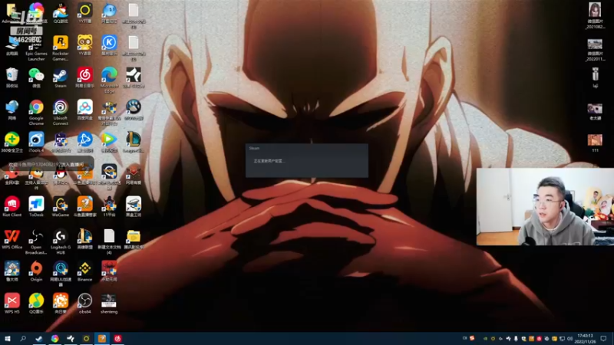Launch Open Broadcaster Software icon
614x345 pixels.
click(x=36, y=242)
